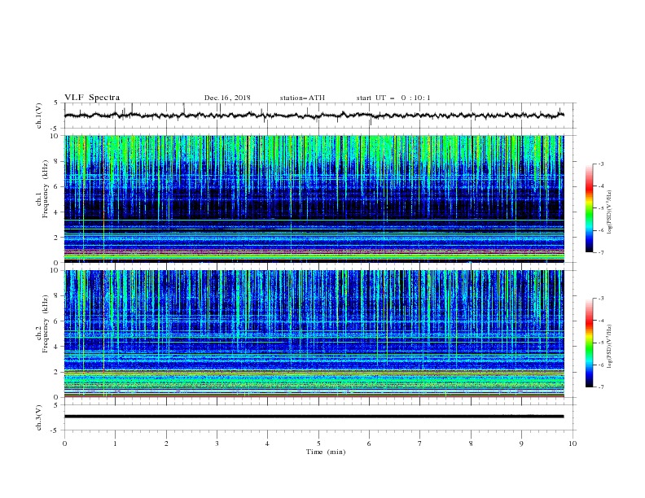This screenshot has width=645, height=498.
Task: Click the ch.1 "Frequency (kHz)" axis label
Action: (x=45, y=189)
